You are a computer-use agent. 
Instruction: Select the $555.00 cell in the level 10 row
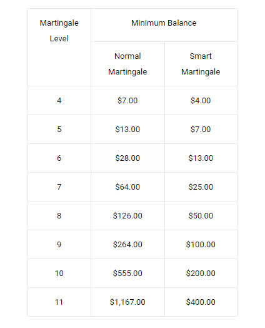click(127, 273)
